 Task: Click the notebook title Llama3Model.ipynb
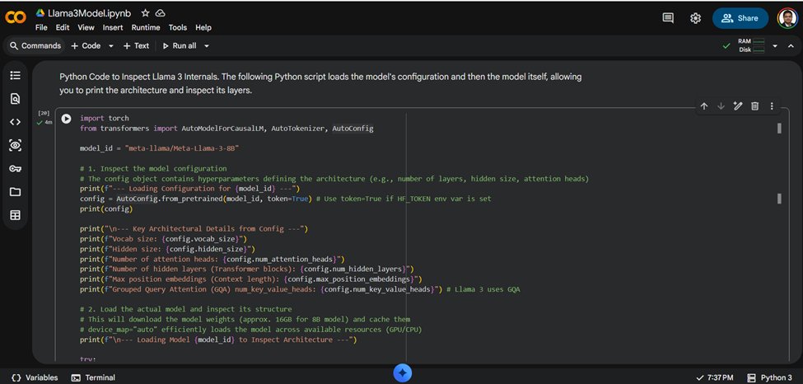tap(90, 13)
